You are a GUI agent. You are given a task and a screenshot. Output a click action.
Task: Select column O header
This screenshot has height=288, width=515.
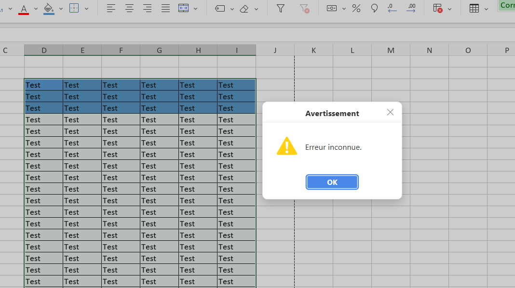[468, 50]
